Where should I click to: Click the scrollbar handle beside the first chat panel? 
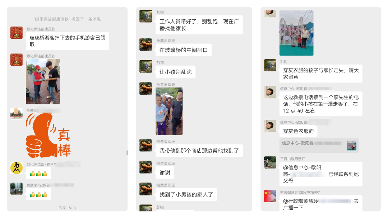[x=127, y=153]
